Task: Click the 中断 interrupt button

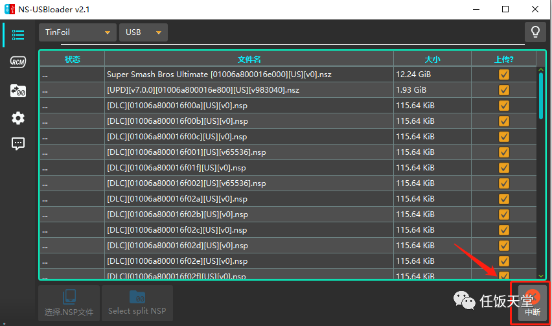Action: pos(533,303)
